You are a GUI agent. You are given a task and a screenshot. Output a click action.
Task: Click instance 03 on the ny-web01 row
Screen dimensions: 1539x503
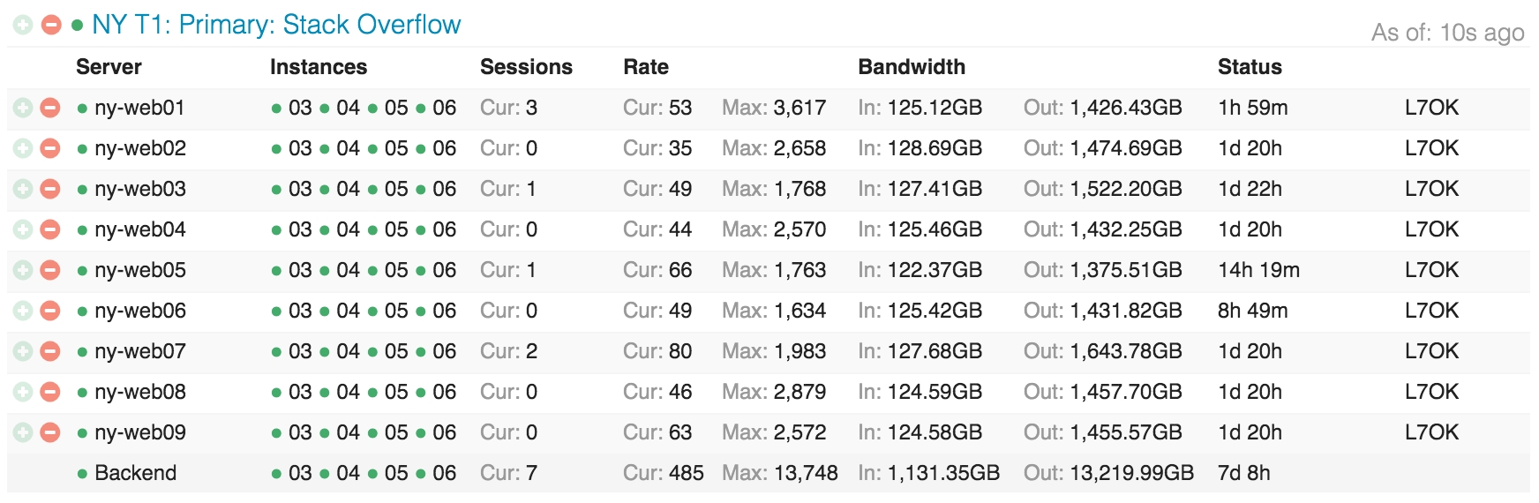(299, 108)
